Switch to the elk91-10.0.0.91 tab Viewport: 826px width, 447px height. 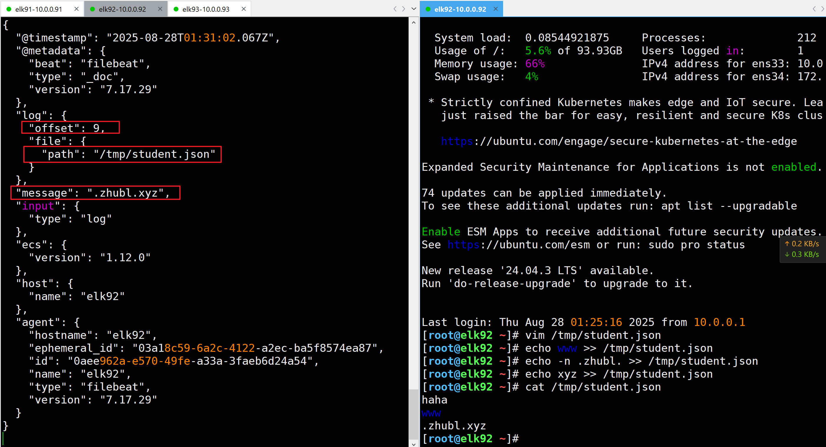[39, 9]
